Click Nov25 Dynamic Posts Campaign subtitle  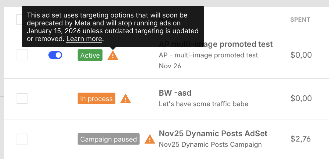[x=210, y=144]
